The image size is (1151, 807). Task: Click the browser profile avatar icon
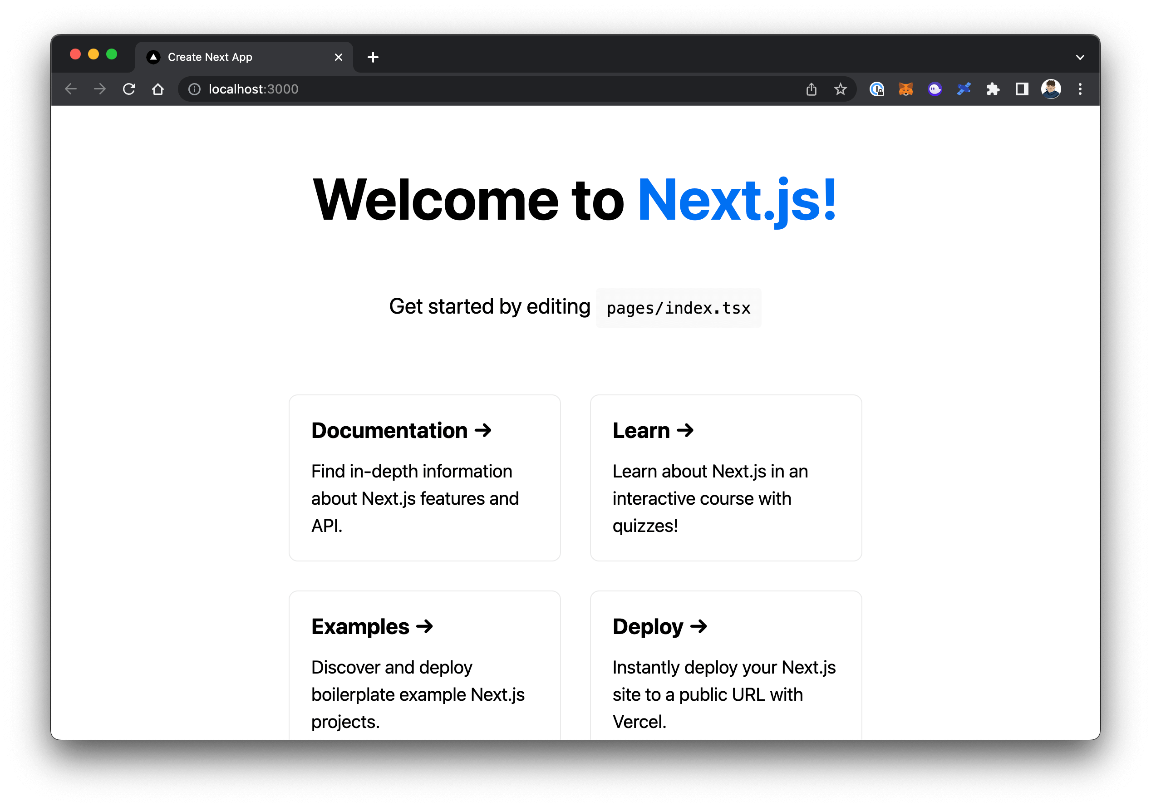coord(1050,89)
